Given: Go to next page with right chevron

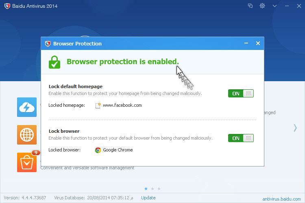Looking at the screenshot, I should coord(295,128).
